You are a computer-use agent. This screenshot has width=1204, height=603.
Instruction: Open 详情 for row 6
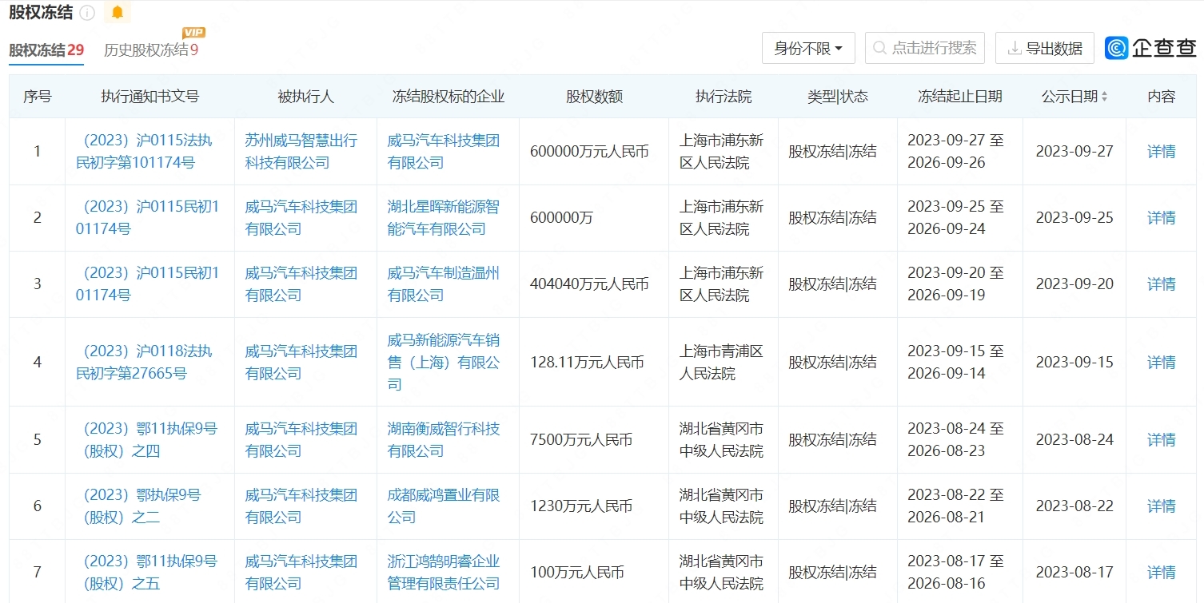tap(1161, 506)
